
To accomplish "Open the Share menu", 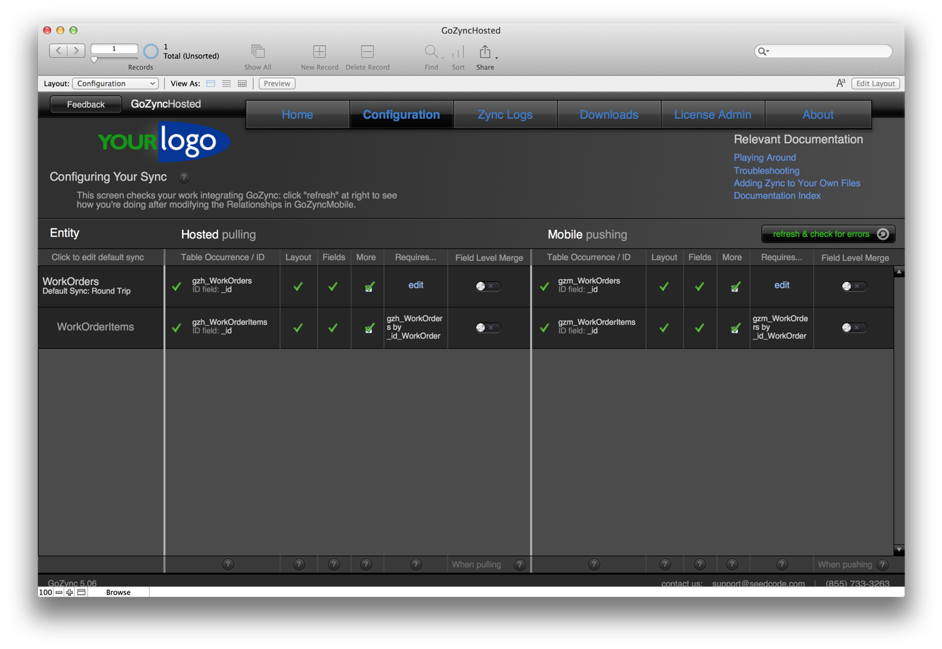I will 485,51.
